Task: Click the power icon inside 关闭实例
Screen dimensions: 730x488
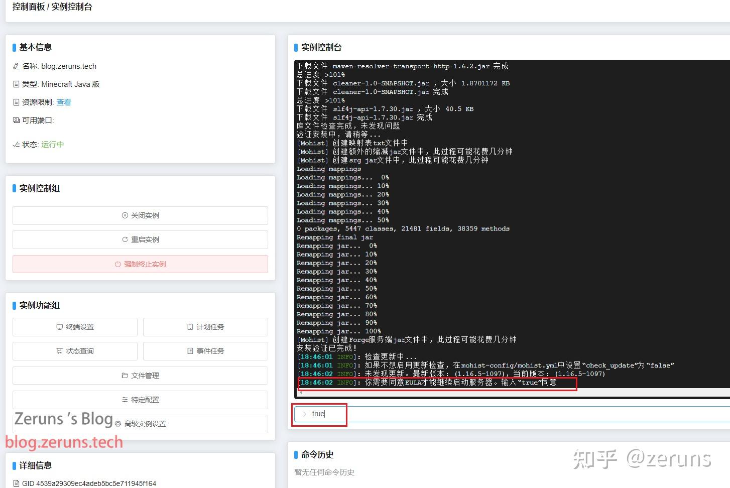Action: [x=124, y=215]
